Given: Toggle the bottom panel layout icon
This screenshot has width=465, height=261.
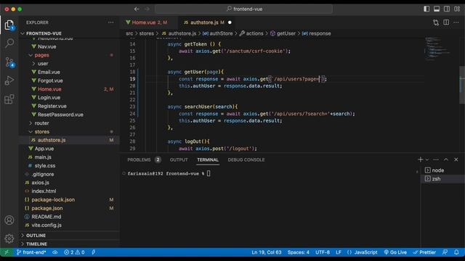Looking at the screenshot, I should 437,9.
